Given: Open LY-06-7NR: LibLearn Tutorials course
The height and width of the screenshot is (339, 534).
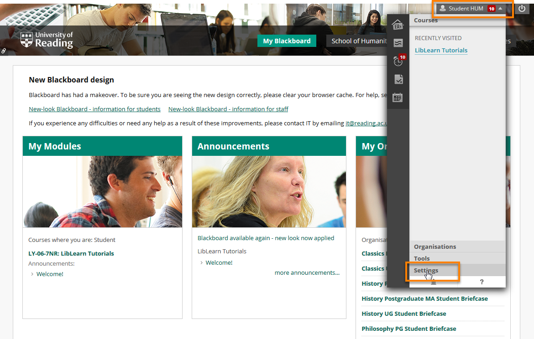Looking at the screenshot, I should 71,254.
